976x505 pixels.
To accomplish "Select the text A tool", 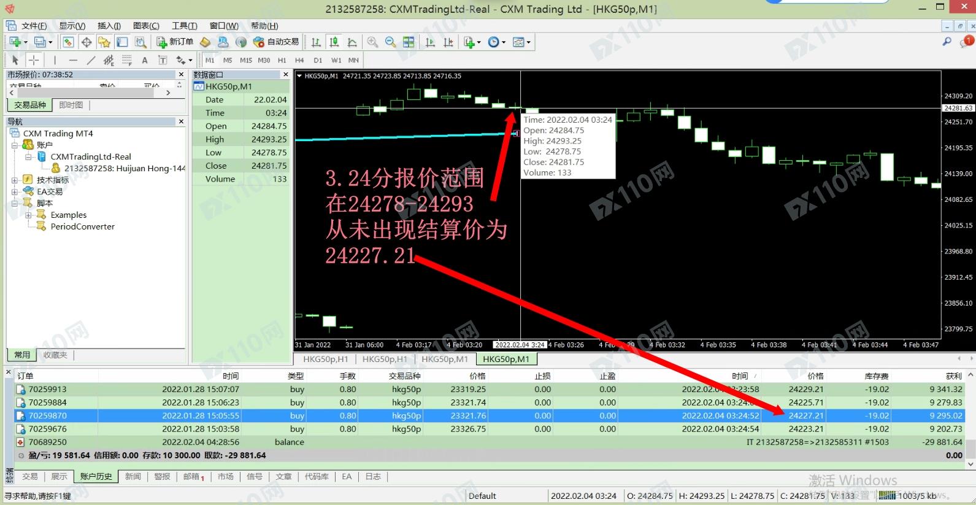I will (145, 60).
